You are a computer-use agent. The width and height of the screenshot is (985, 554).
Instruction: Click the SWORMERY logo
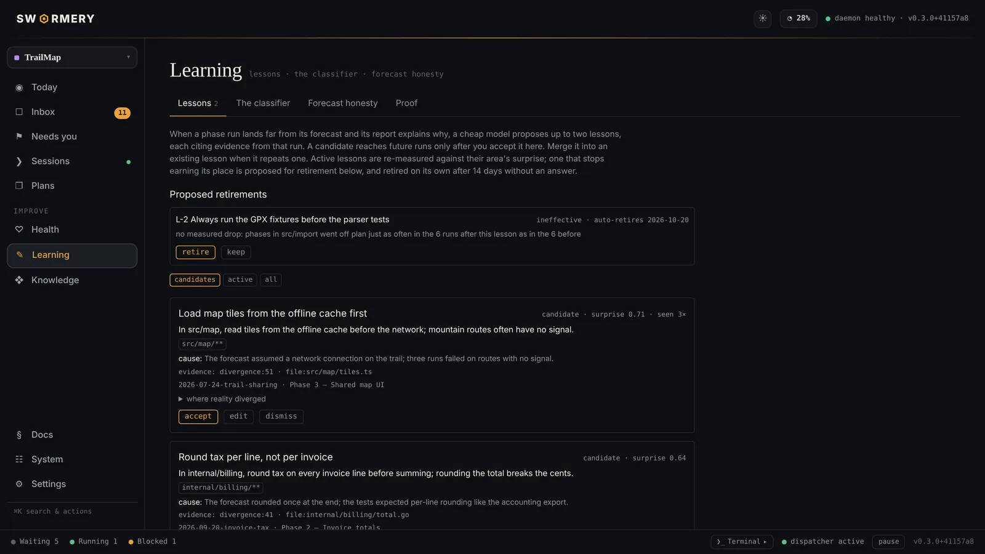coord(55,19)
